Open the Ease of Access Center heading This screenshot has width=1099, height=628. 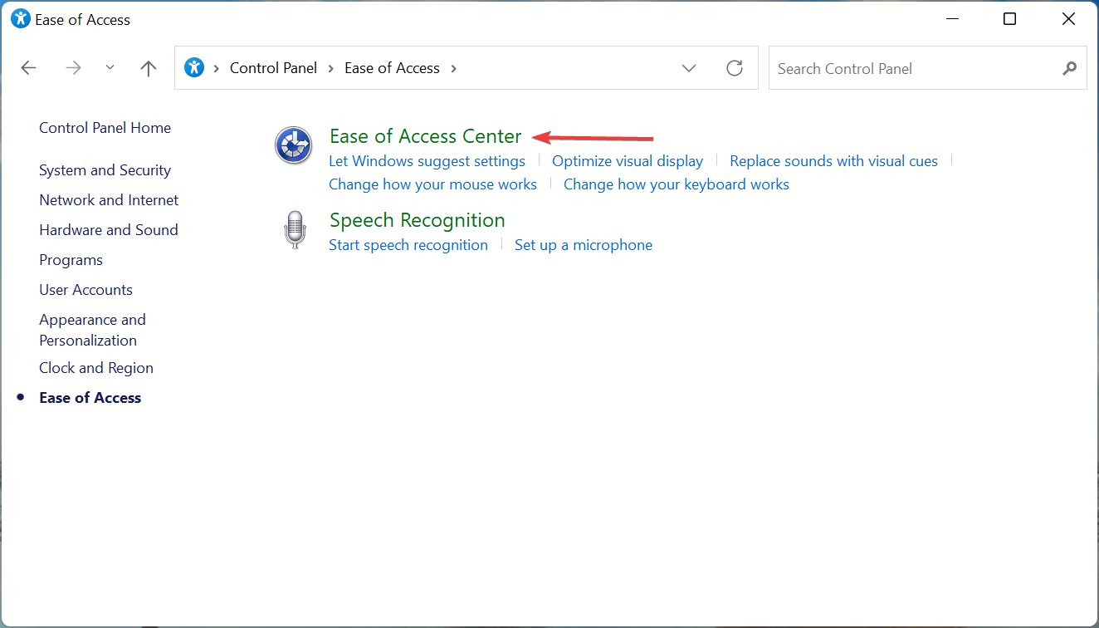pos(426,136)
